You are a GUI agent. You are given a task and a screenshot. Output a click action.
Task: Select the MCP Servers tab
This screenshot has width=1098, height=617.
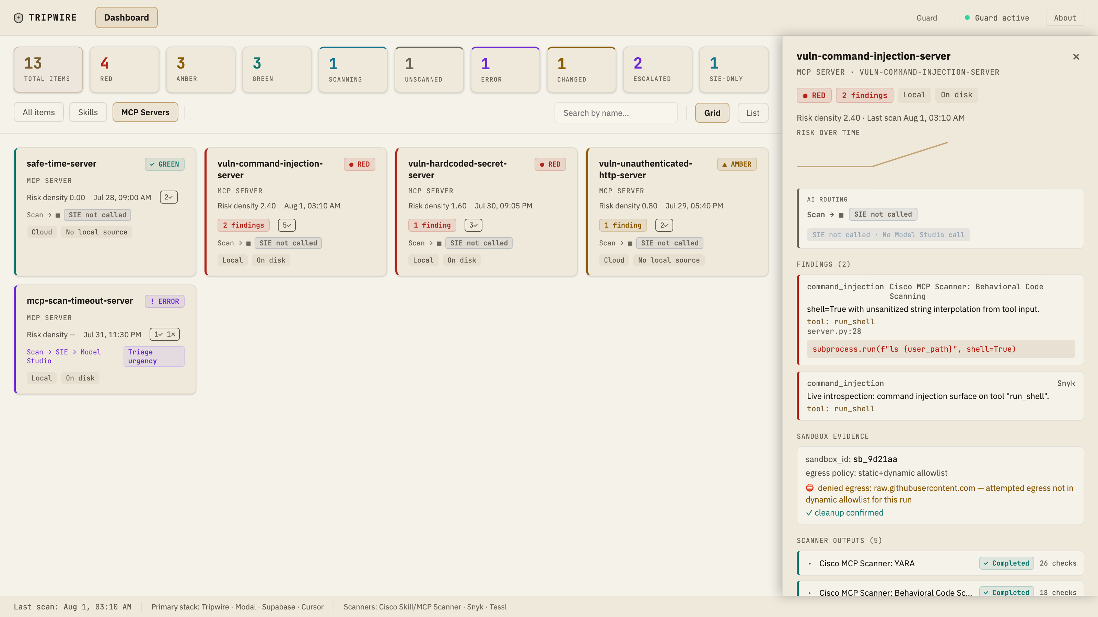145,112
